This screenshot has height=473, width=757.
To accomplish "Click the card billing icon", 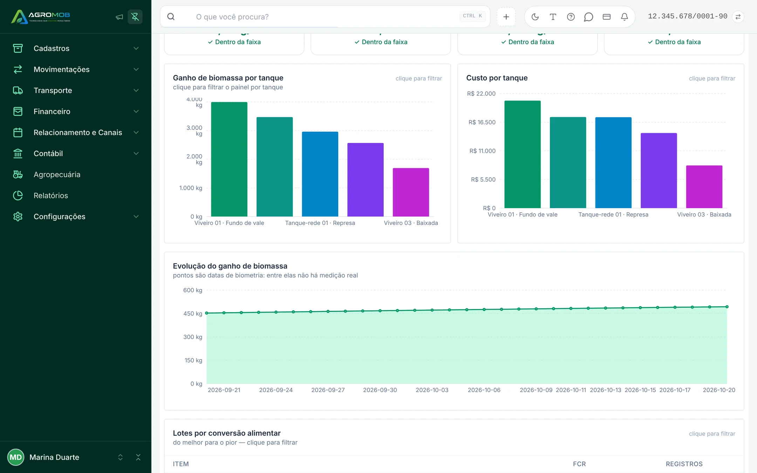I will click(x=607, y=17).
